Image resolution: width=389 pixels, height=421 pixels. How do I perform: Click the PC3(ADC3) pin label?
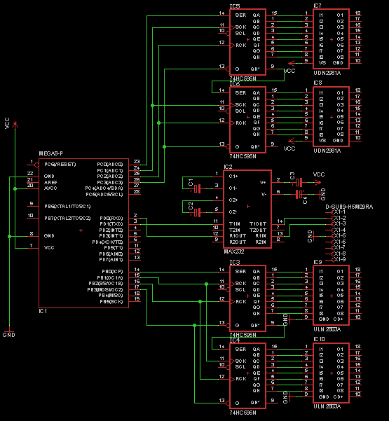[110, 182]
